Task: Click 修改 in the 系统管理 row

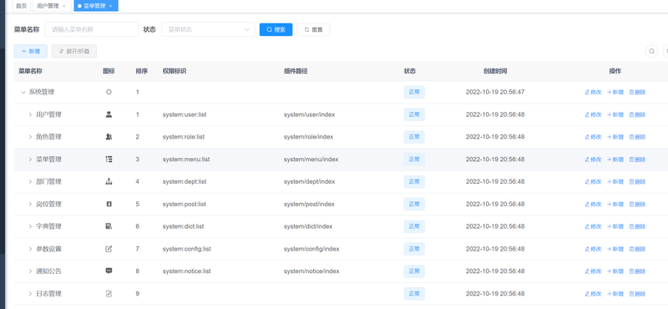Action: coord(593,92)
